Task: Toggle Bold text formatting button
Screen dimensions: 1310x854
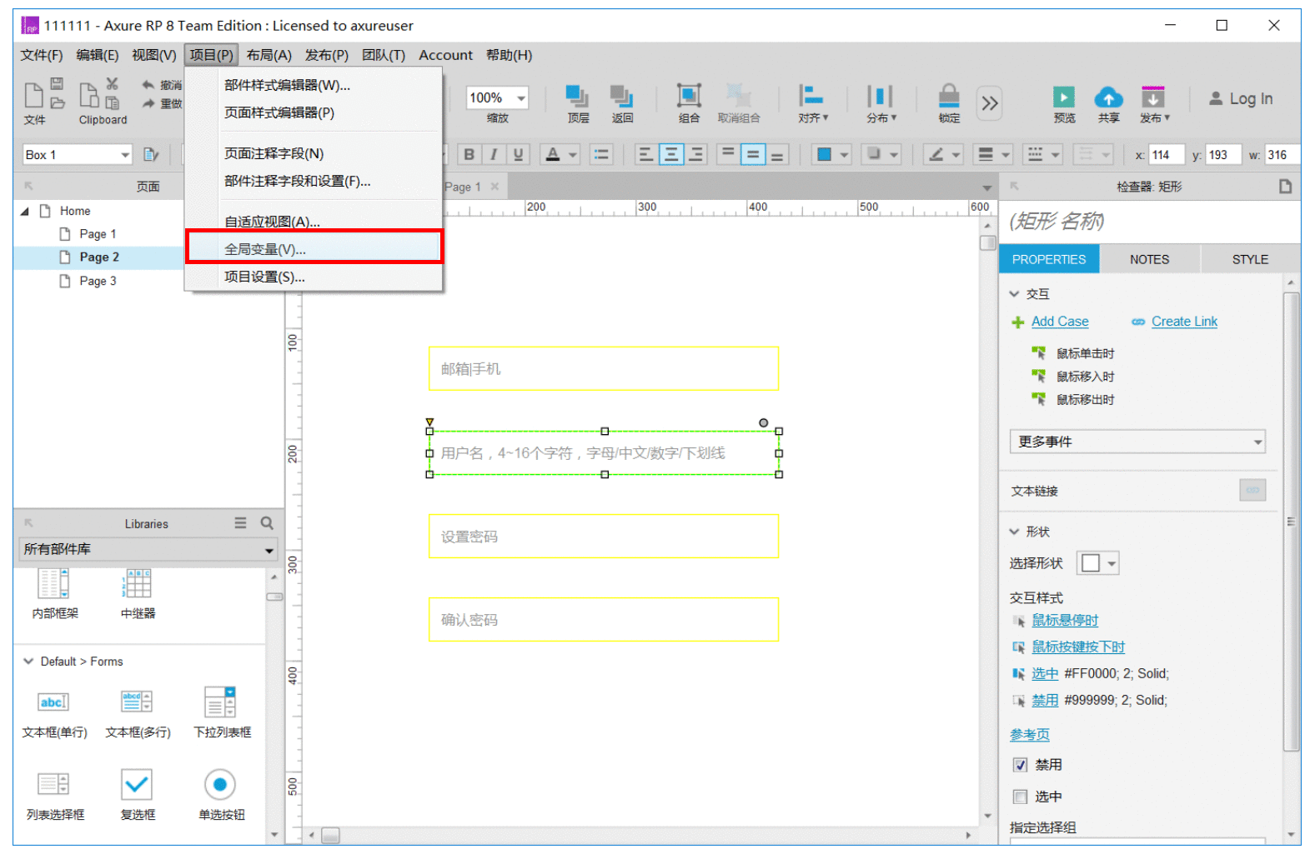Action: 469,154
